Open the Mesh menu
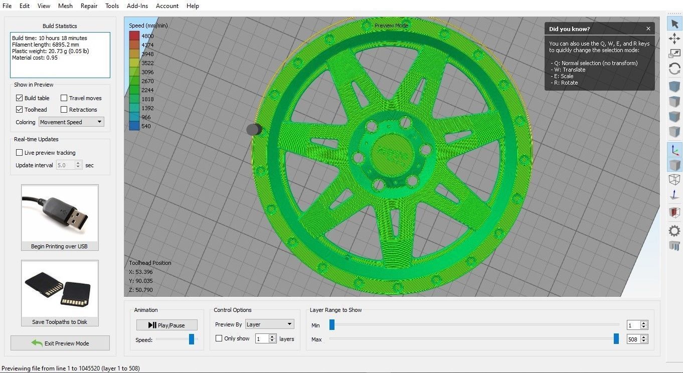The width and height of the screenshot is (683, 373). tap(65, 6)
